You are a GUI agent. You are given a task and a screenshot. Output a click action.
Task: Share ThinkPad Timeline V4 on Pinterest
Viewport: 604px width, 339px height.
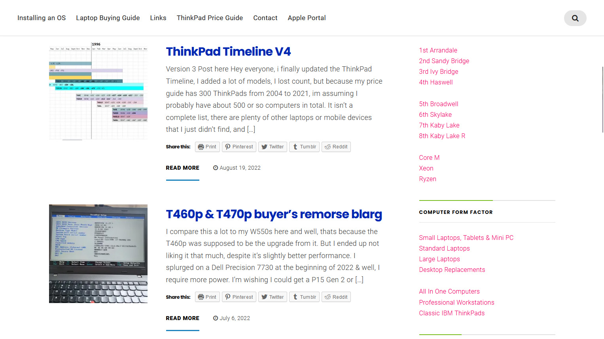click(239, 147)
